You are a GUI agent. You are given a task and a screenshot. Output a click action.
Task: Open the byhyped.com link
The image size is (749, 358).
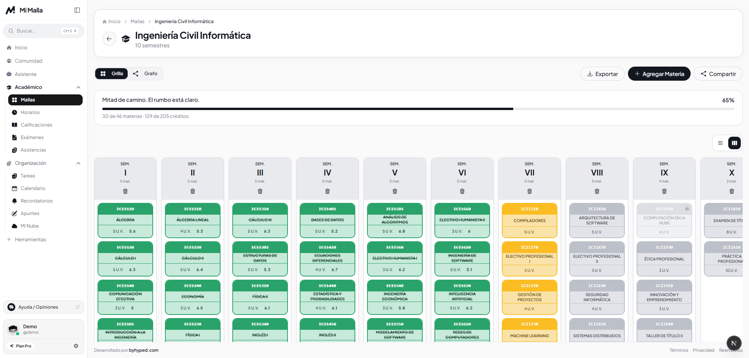click(x=144, y=350)
